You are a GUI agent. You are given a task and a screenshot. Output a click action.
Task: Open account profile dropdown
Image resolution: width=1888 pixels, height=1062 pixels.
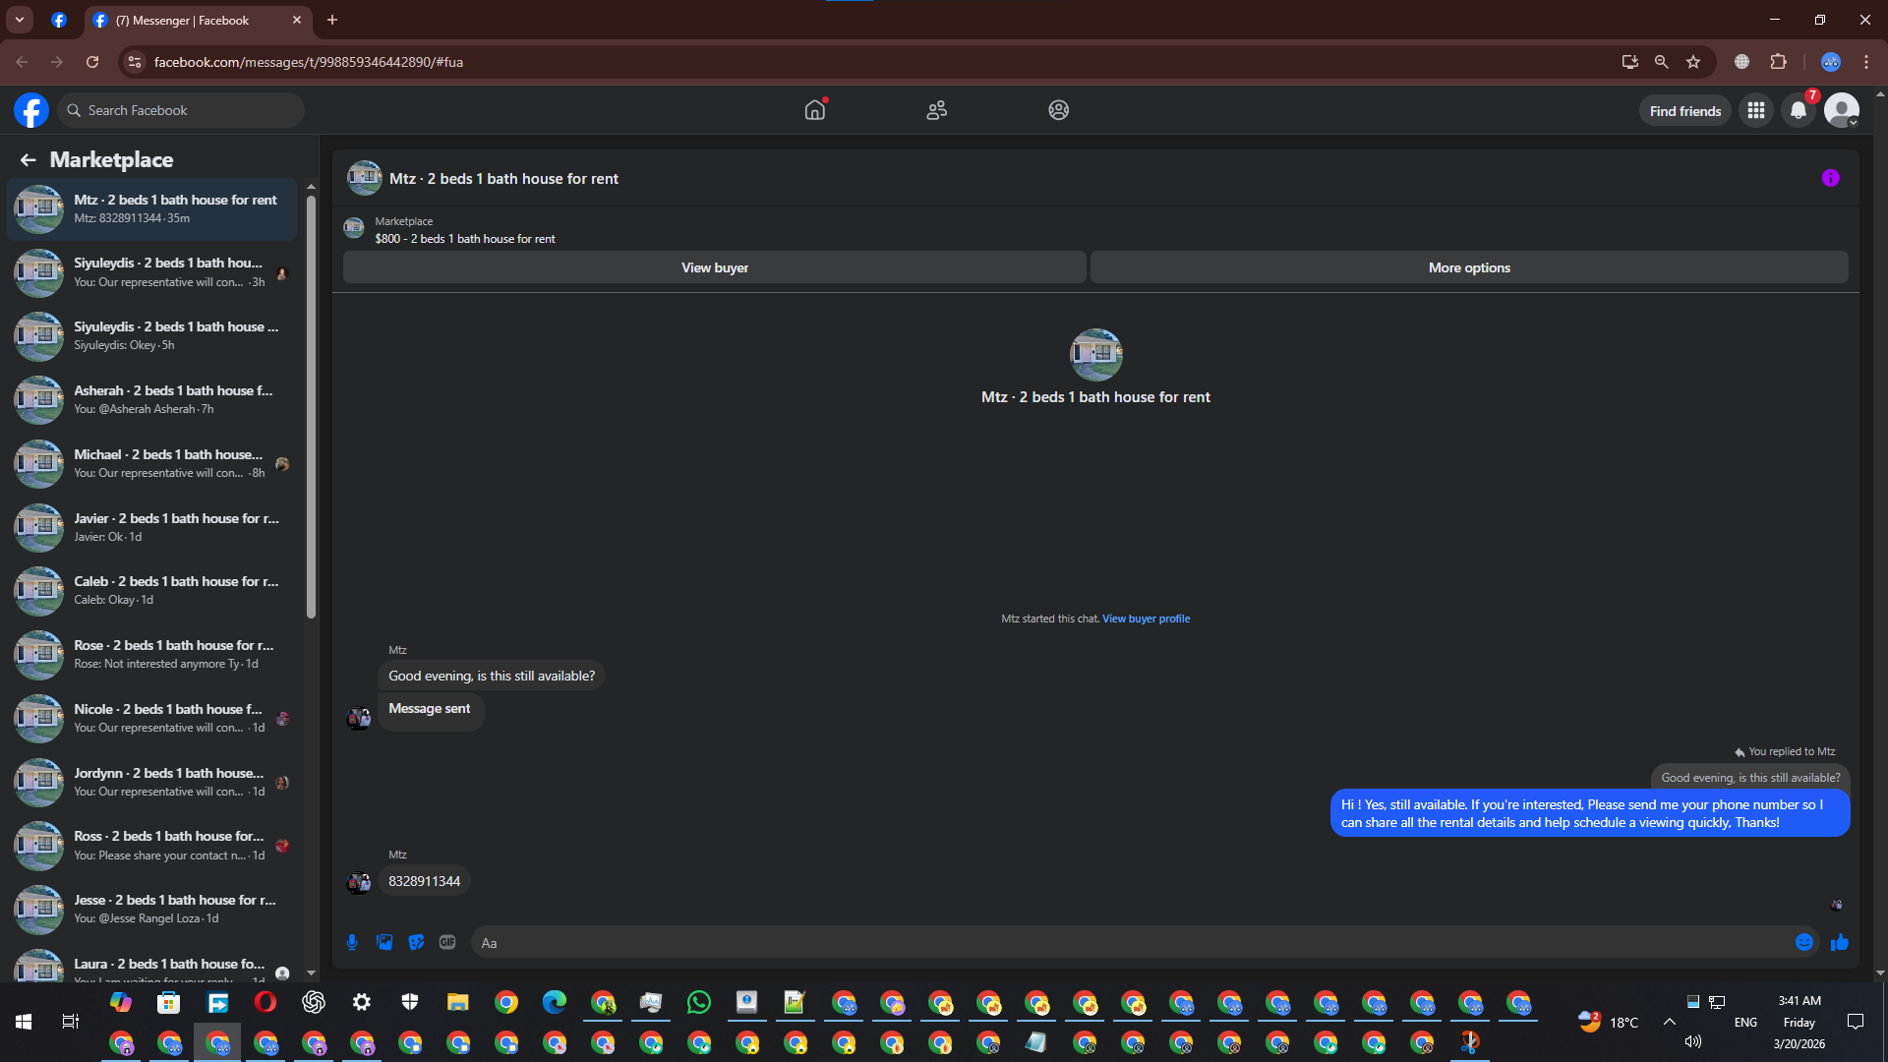click(x=1841, y=110)
